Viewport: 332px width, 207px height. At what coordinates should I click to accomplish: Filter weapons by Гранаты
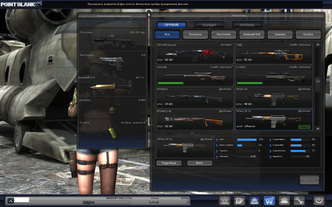(280, 34)
